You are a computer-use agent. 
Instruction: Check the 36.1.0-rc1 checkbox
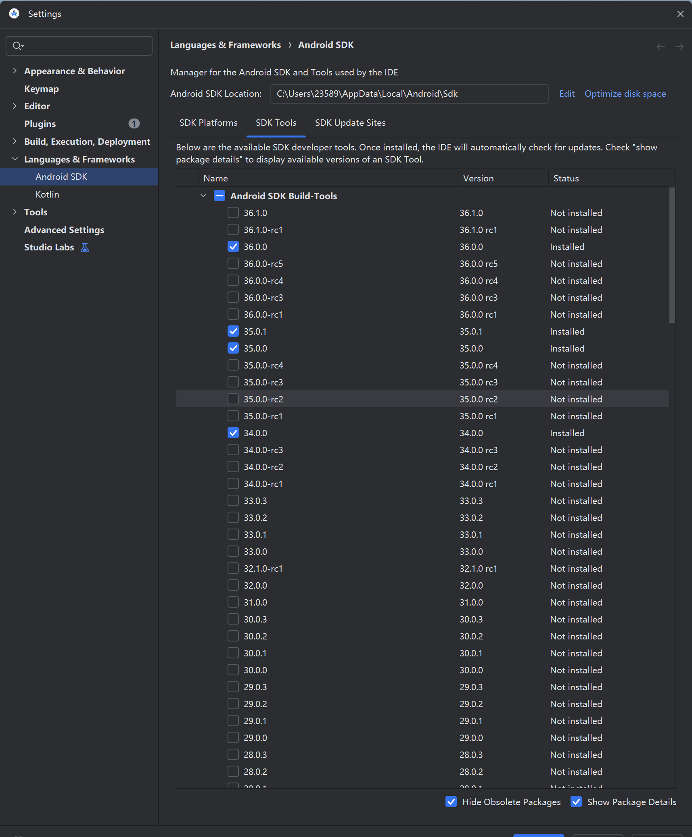tap(233, 229)
